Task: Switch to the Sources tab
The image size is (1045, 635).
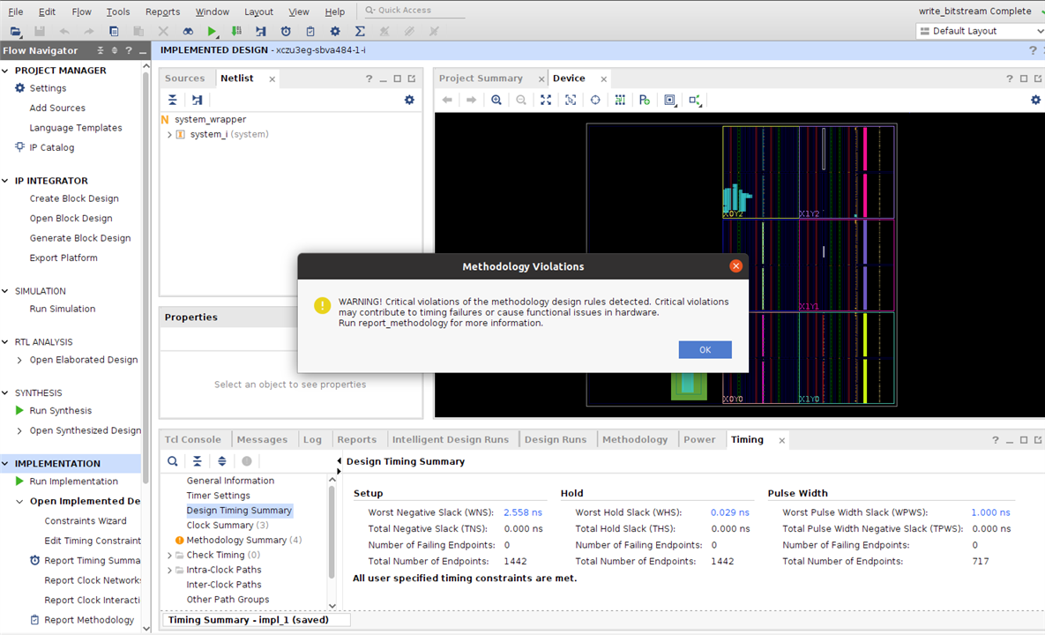Action: coord(184,78)
